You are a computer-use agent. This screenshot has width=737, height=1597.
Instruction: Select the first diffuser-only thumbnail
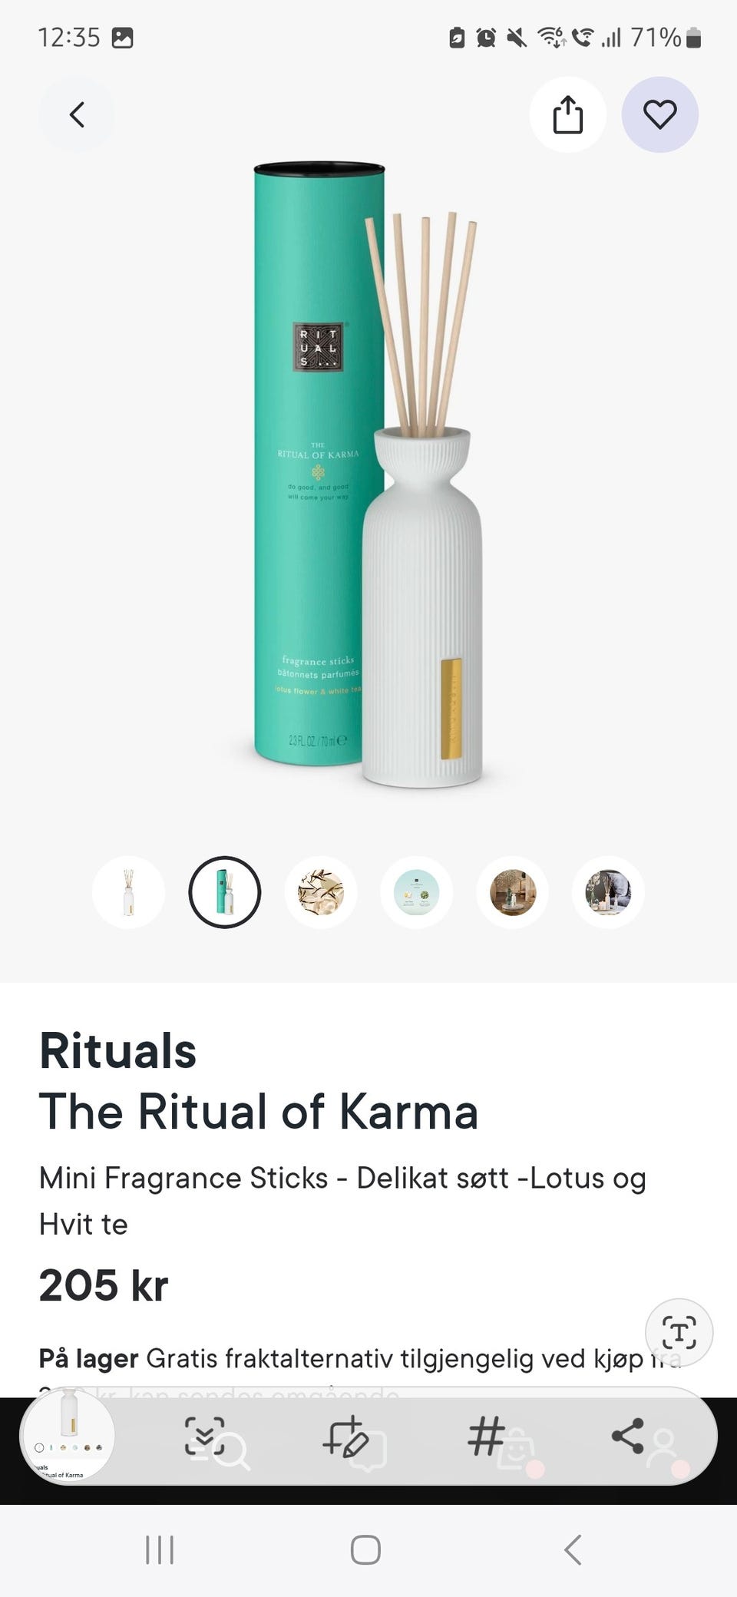(x=129, y=892)
